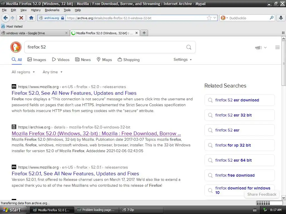Open the DuckDuckGo search engine selector
Viewport: 286px width, 214px height.
coord(224,18)
